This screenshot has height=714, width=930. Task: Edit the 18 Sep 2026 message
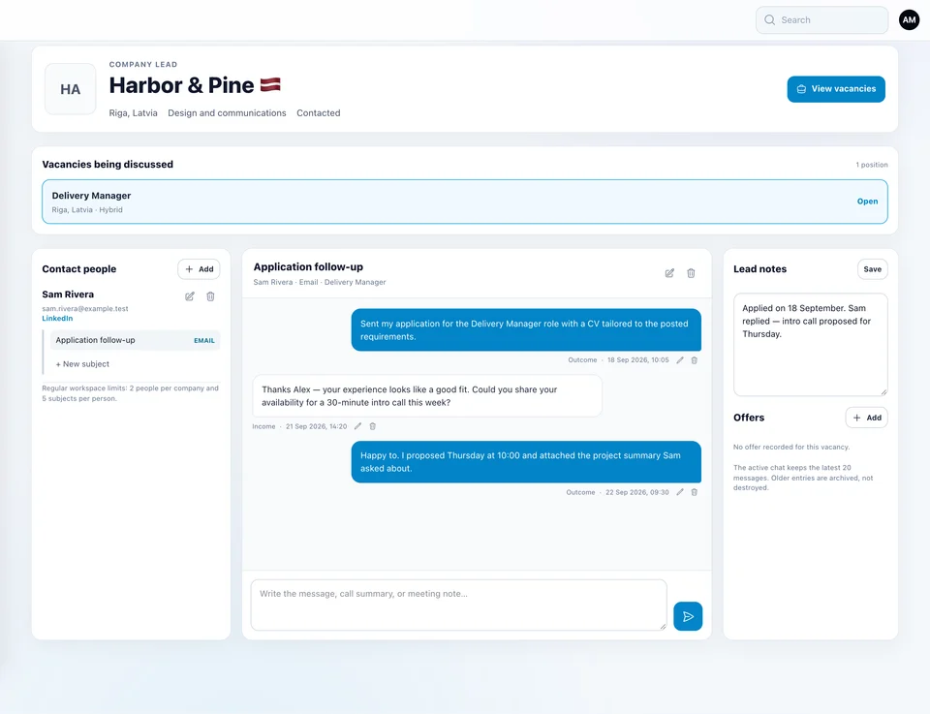coord(680,360)
